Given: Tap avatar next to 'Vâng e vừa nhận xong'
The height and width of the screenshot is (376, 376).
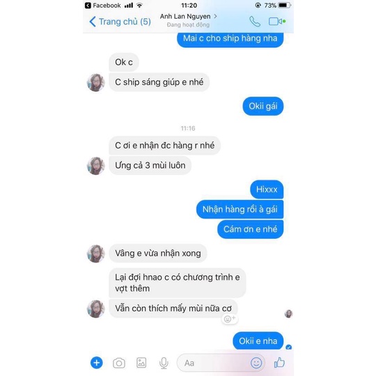Looking at the screenshot, I should pyautogui.click(x=95, y=253).
